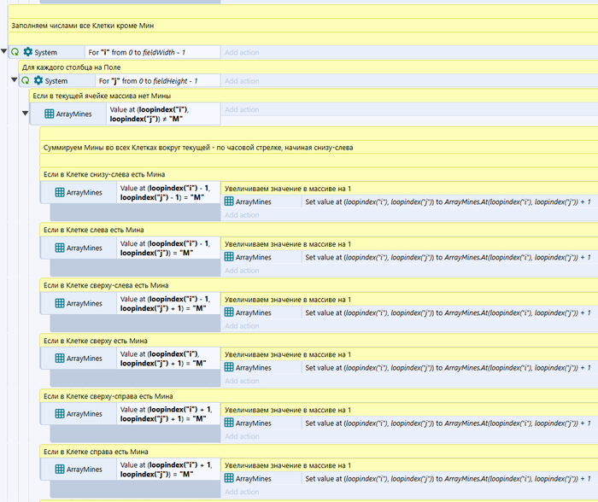Click the green loop icon on the For "j" event

pos(26,81)
